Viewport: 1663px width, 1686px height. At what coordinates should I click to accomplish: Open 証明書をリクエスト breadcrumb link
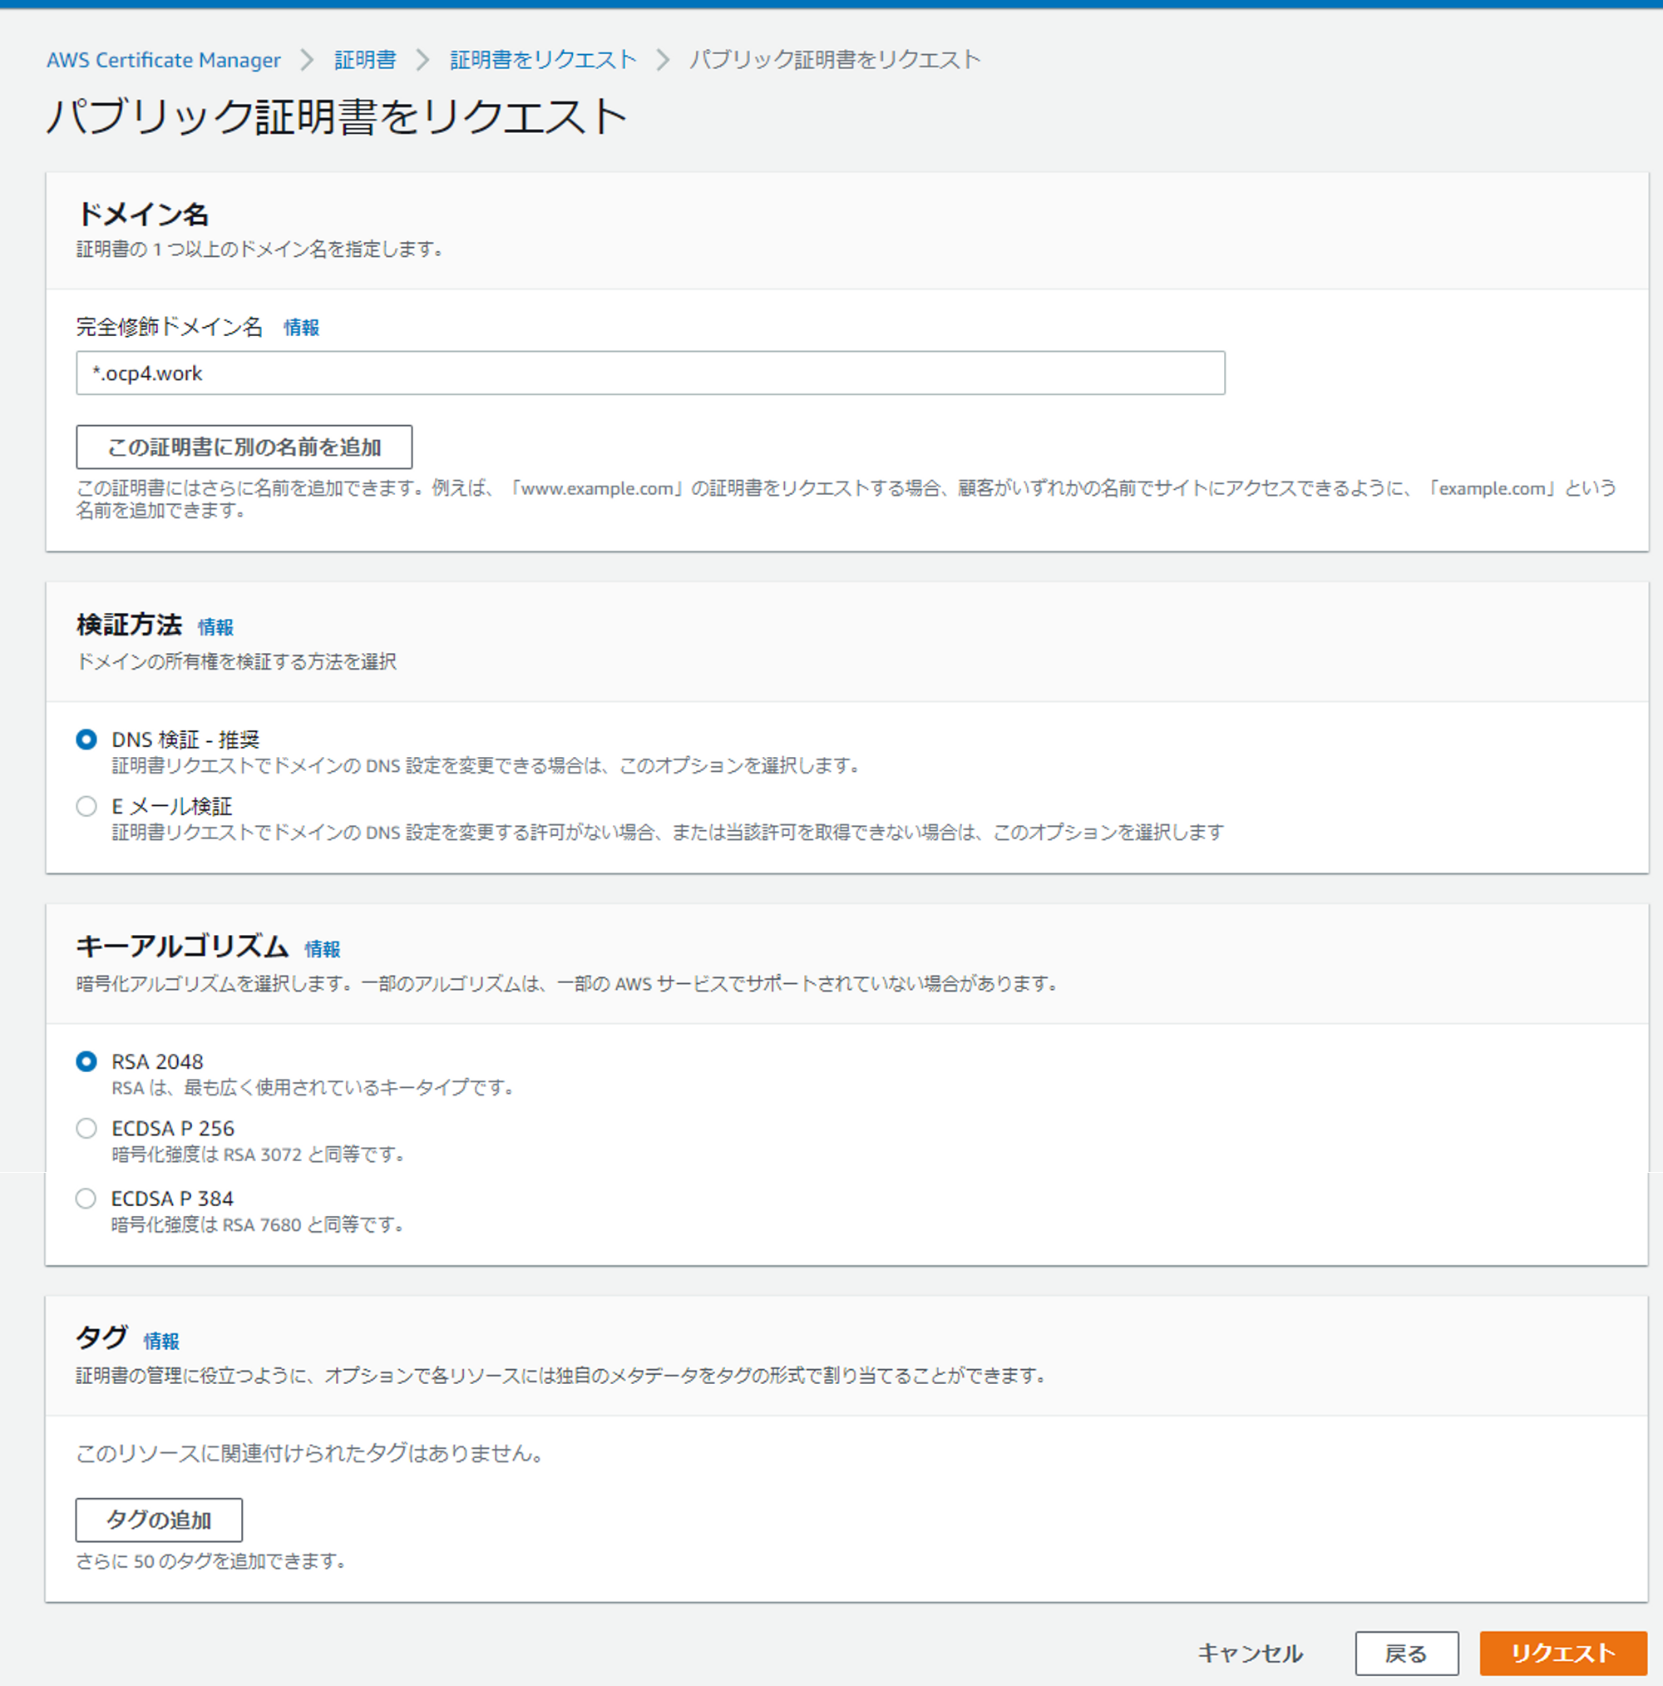click(543, 60)
